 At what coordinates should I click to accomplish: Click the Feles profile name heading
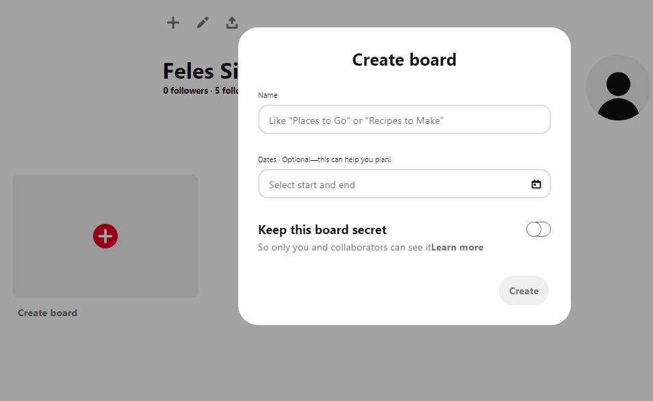coord(201,70)
